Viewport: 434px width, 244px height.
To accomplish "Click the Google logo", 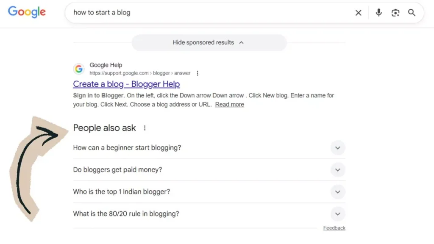I will click(26, 12).
